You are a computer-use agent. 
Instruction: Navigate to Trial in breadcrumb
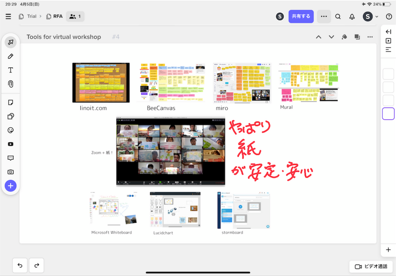pyautogui.click(x=31, y=16)
